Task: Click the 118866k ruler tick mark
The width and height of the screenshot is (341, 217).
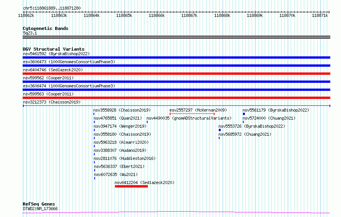Action: click(157, 12)
